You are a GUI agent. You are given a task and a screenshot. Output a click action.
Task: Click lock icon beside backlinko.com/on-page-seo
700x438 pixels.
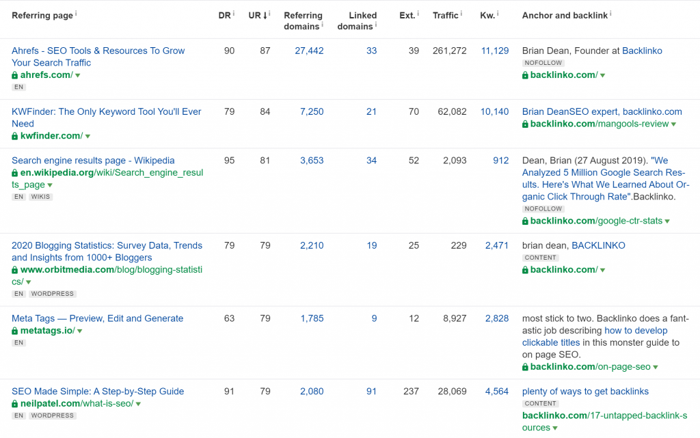click(x=526, y=367)
